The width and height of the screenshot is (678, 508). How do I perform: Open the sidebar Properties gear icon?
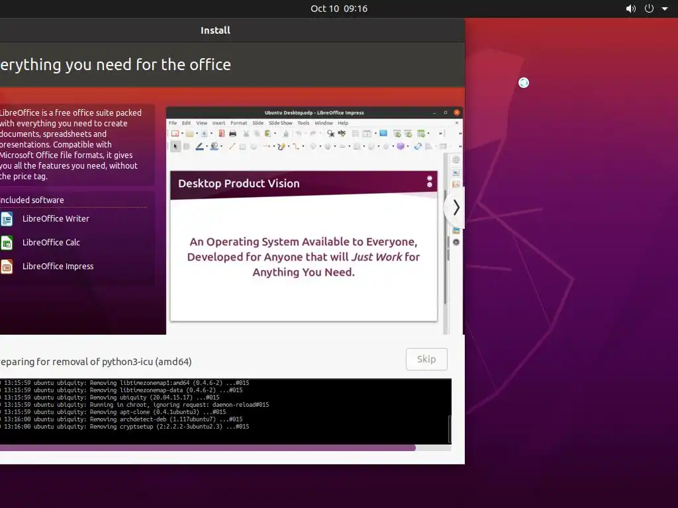point(456,160)
